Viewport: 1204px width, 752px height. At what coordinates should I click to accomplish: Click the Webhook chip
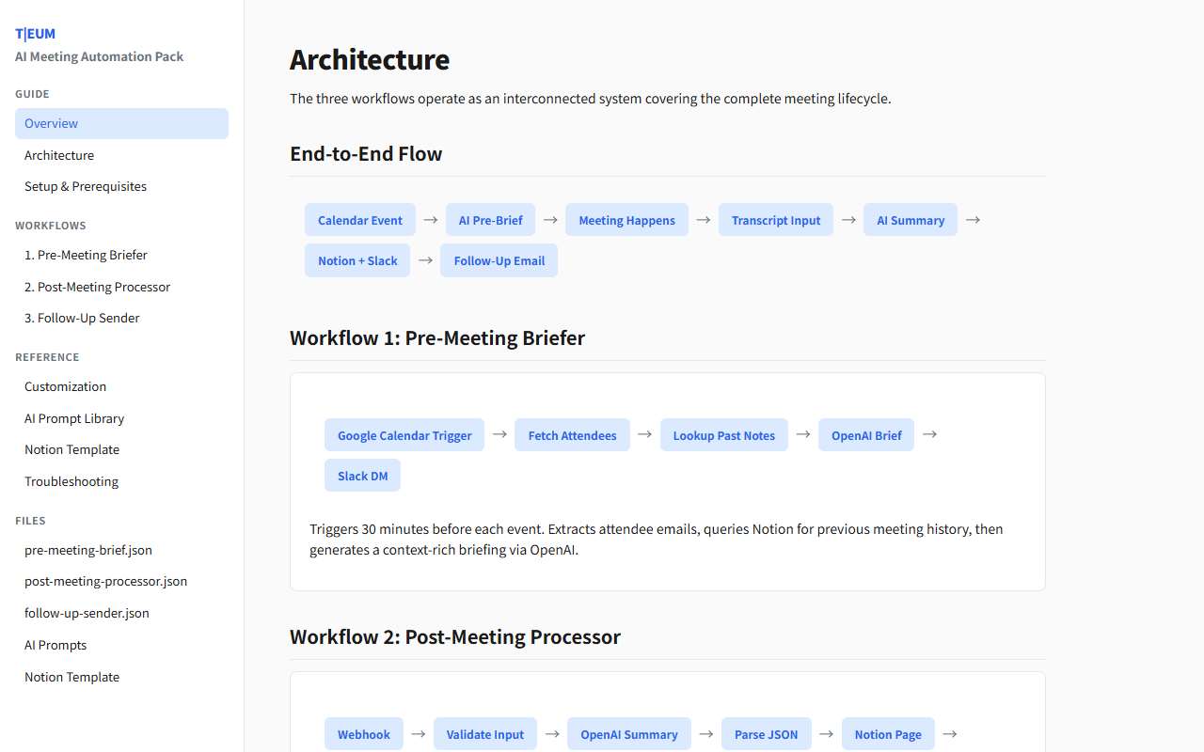pyautogui.click(x=363, y=733)
